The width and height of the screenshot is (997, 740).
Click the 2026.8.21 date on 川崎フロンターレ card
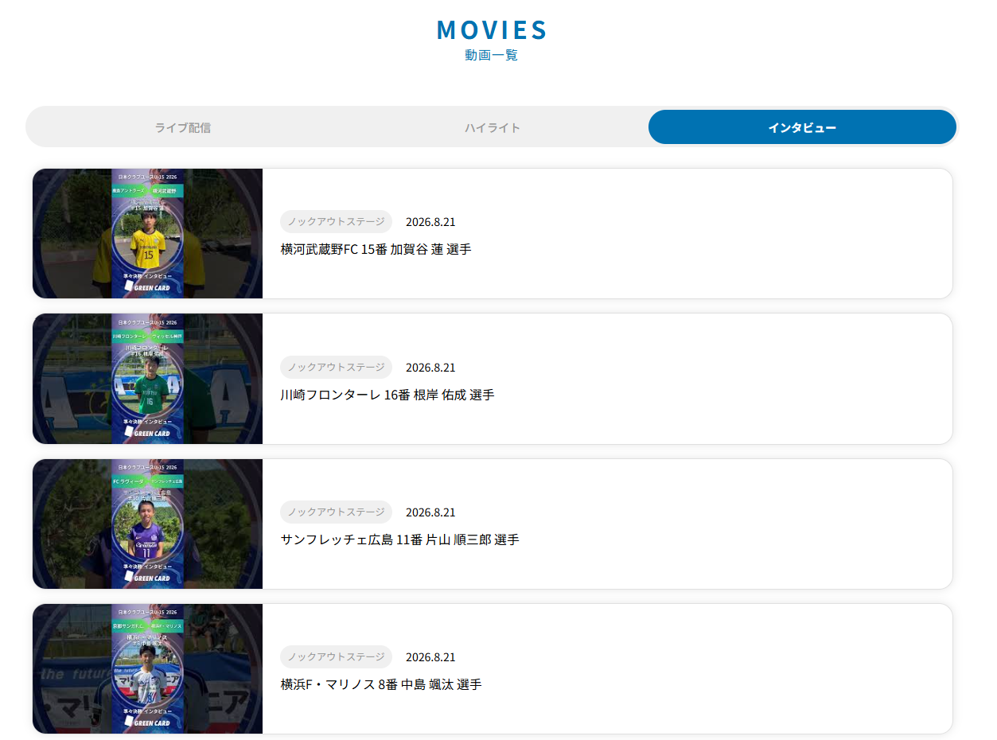(430, 368)
